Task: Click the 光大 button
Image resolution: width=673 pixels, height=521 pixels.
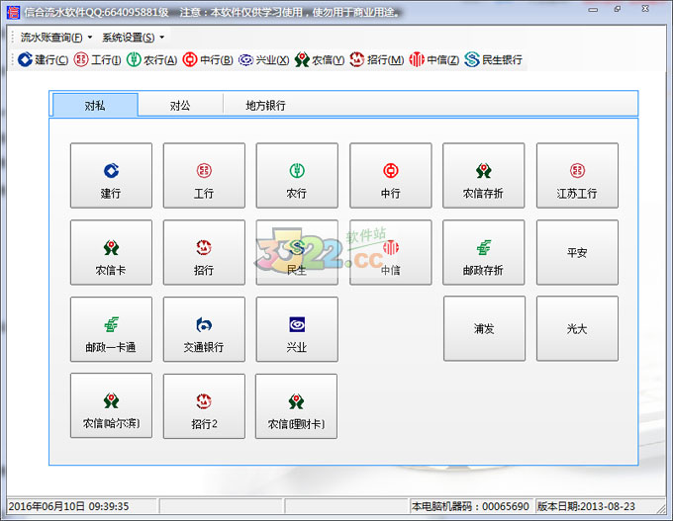Action: [577, 328]
